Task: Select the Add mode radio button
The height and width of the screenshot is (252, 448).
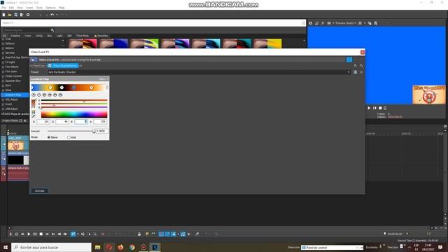Action: coord(69,137)
